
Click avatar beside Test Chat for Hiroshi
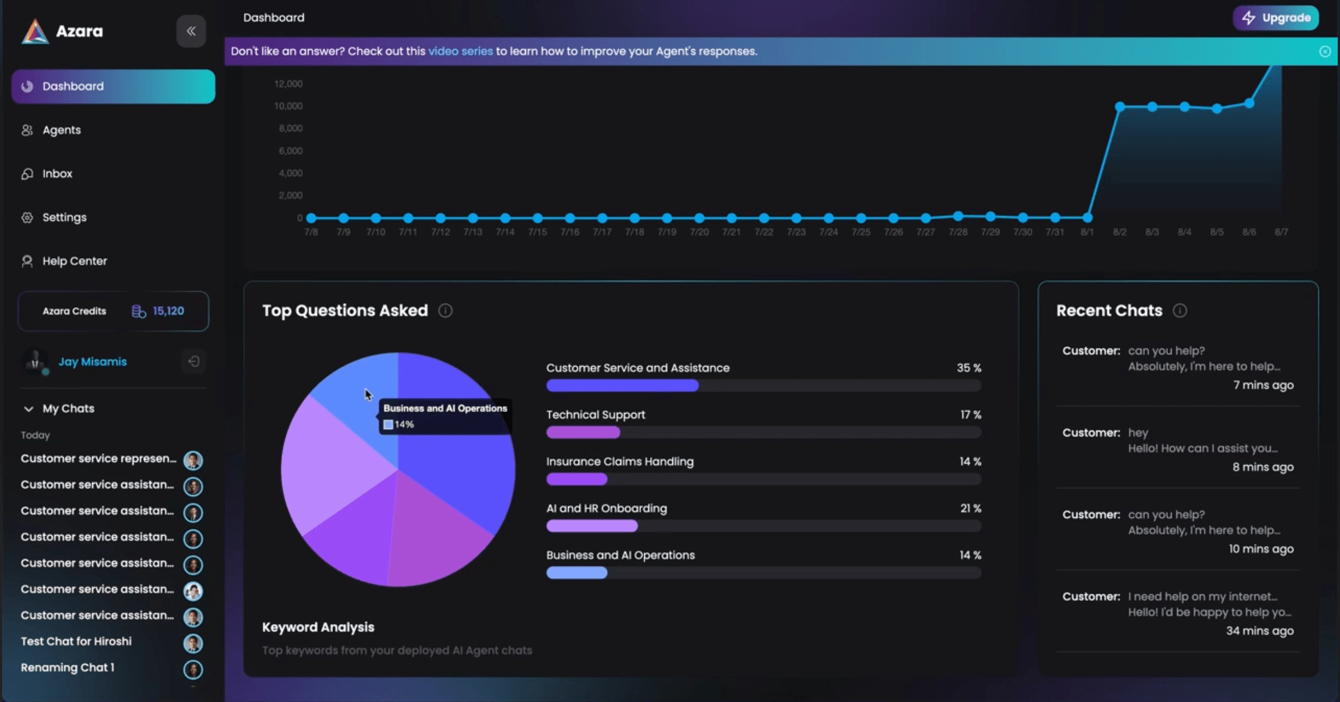click(193, 643)
